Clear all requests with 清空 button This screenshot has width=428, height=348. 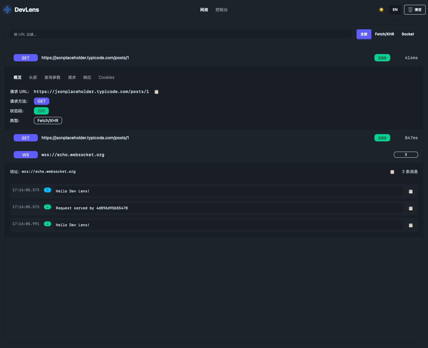[415, 10]
